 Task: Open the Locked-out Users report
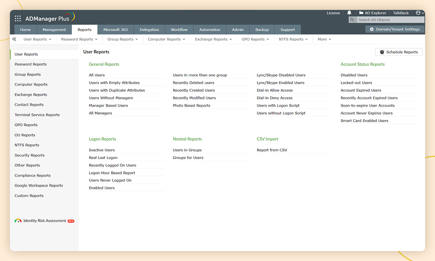tap(356, 83)
